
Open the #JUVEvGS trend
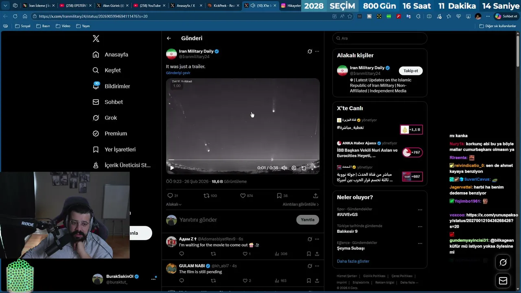point(347,214)
